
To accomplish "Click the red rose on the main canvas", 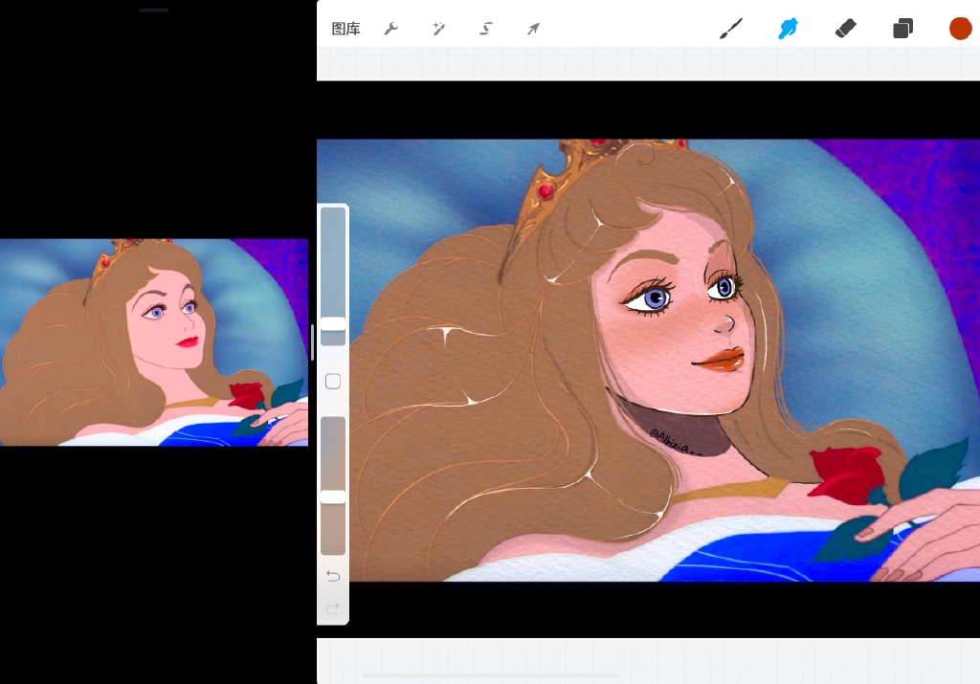I will click(x=847, y=471).
